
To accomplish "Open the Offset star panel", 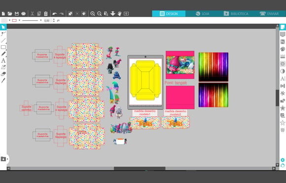I will point(283,108).
